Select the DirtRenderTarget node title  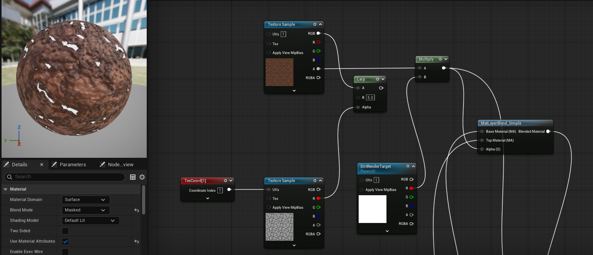tap(376, 166)
